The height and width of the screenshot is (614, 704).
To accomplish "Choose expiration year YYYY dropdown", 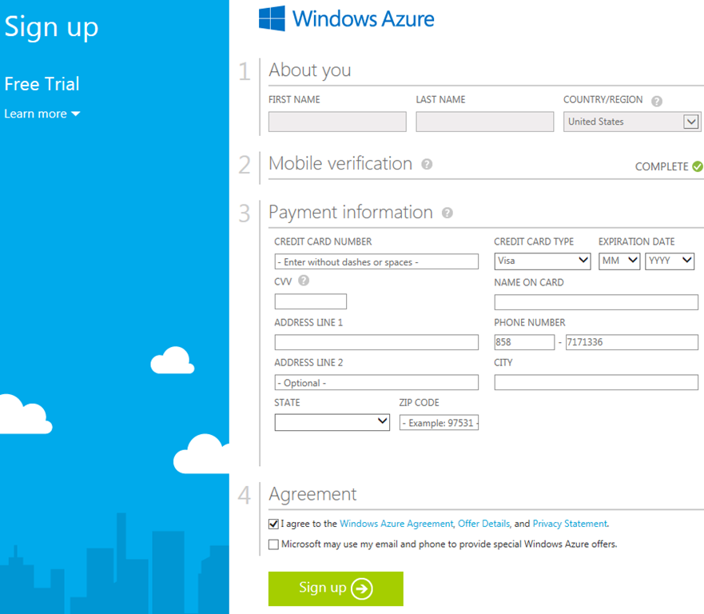I will [x=670, y=261].
